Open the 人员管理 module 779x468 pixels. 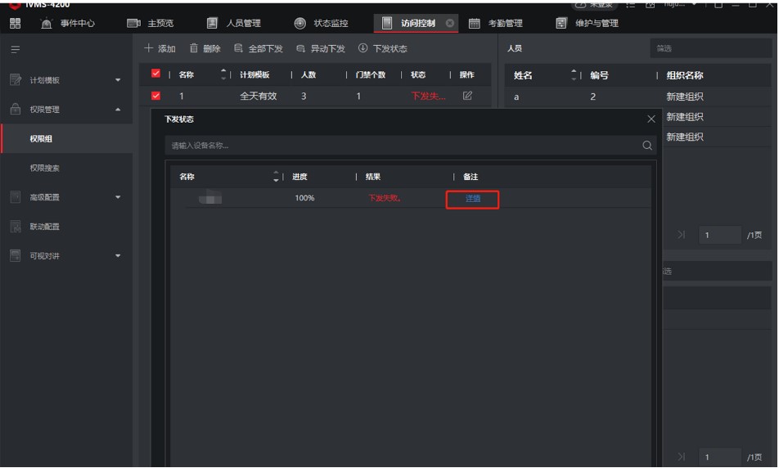coord(234,24)
